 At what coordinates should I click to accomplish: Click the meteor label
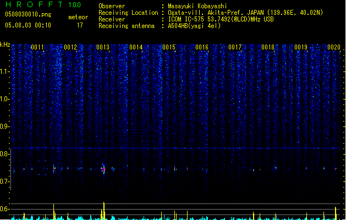78,17
